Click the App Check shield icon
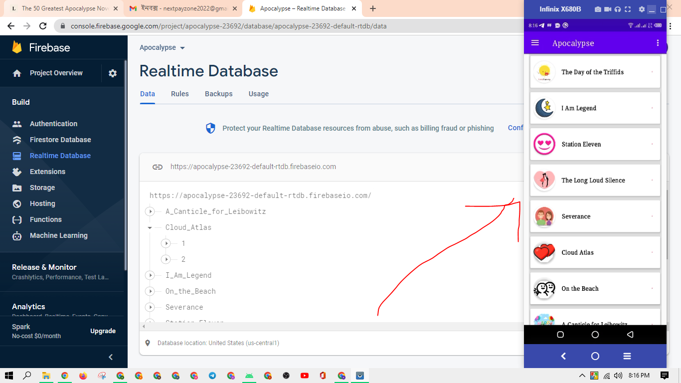 click(211, 128)
